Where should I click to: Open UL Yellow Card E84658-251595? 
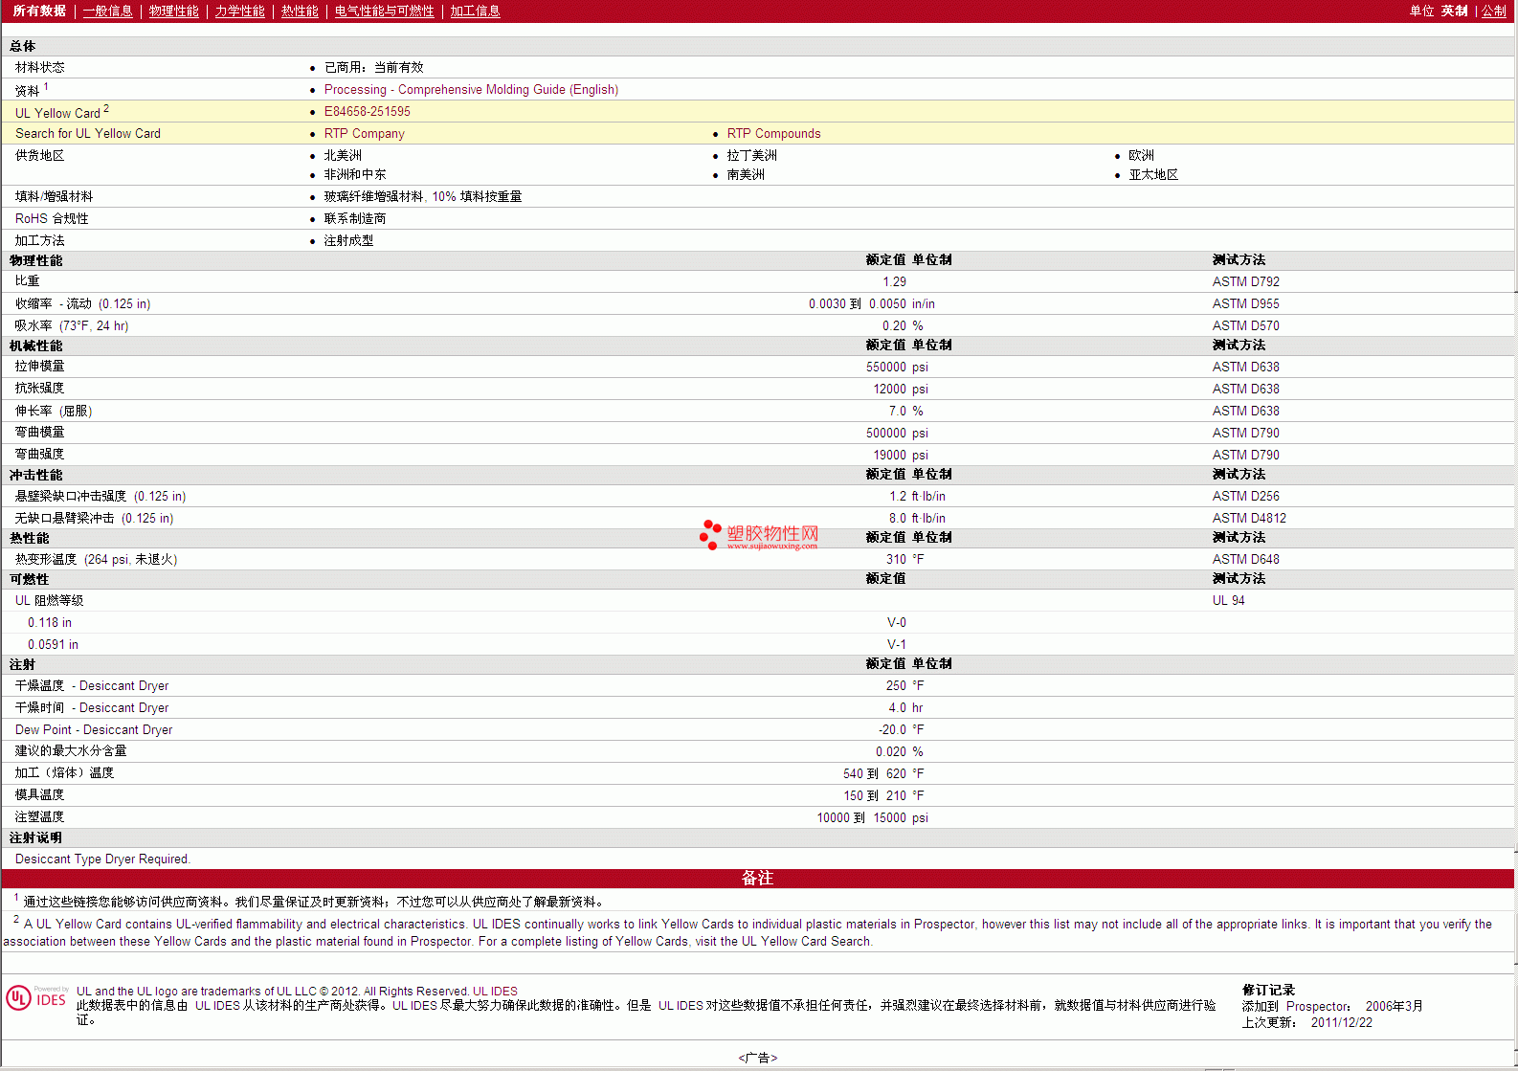pyautogui.click(x=367, y=111)
